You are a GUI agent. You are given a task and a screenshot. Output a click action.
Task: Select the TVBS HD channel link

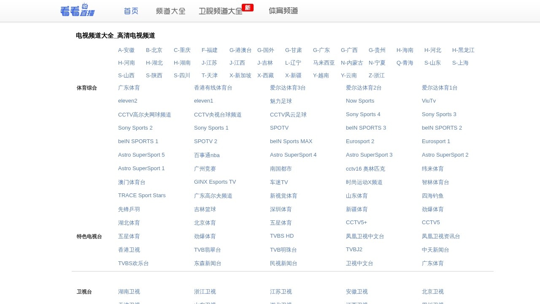(x=282, y=236)
